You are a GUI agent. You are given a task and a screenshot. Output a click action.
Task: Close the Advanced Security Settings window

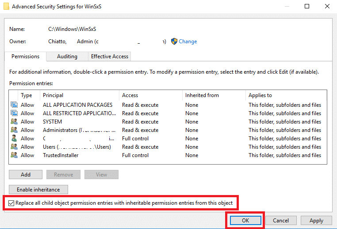coord(327,6)
